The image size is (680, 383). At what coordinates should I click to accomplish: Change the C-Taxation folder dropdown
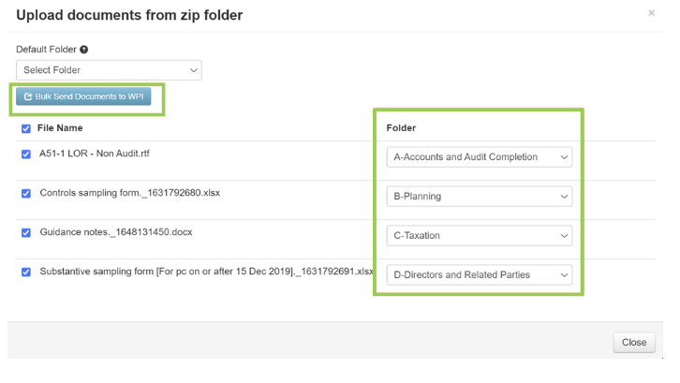coord(479,236)
